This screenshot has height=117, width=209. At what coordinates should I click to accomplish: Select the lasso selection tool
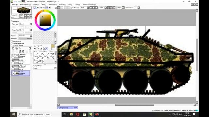point(38,46)
